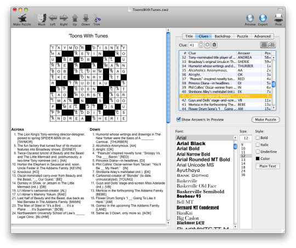Viewport: 296px width, 248px height.
Task: Select clue row 32 with answer ANDREA
Action: pos(225,57)
